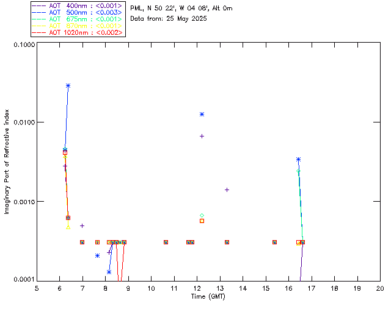Click the x-axis tick label 16

289,288
